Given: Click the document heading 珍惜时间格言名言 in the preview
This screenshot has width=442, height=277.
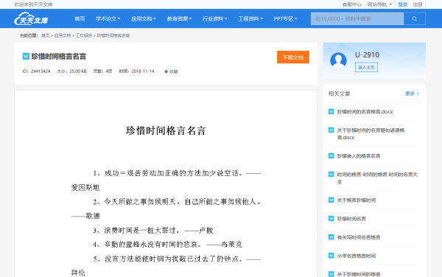Looking at the screenshot, I should pos(166,130).
